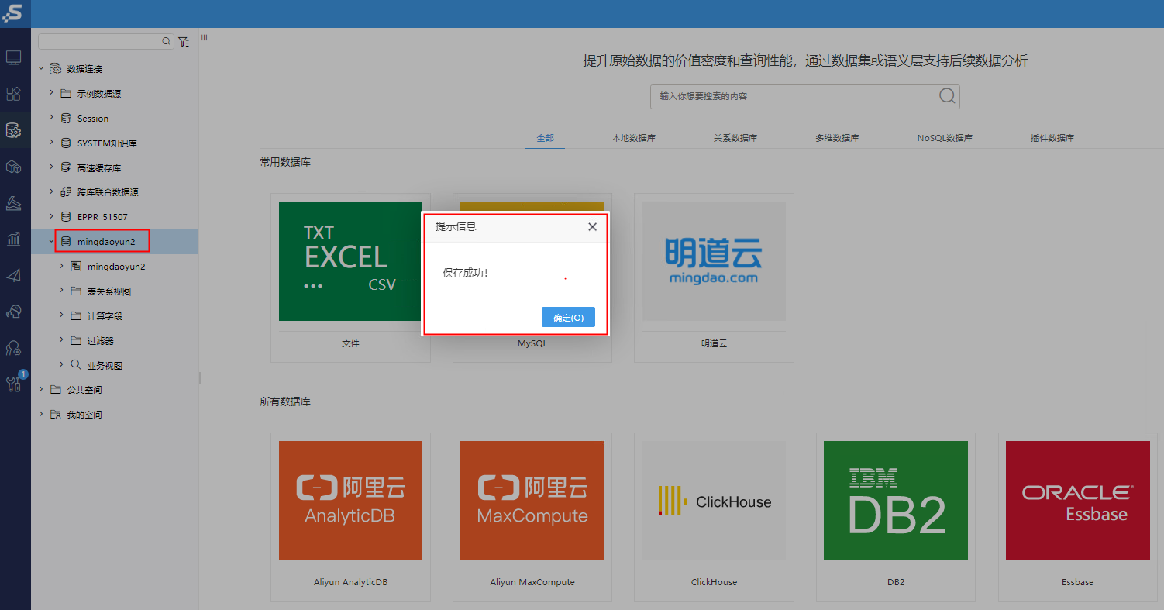Click the MySQL label under the card

[532, 343]
